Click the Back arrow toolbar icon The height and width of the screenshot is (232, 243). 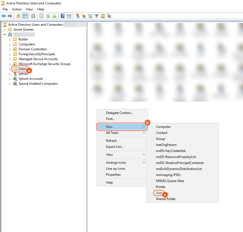pyautogui.click(x=4, y=16)
